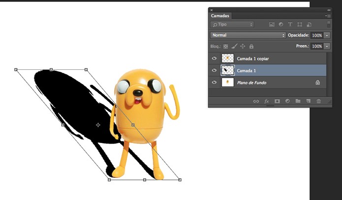This screenshot has height=200, width=342.
Task: Click left-middle transform handle
Action: 63,125
